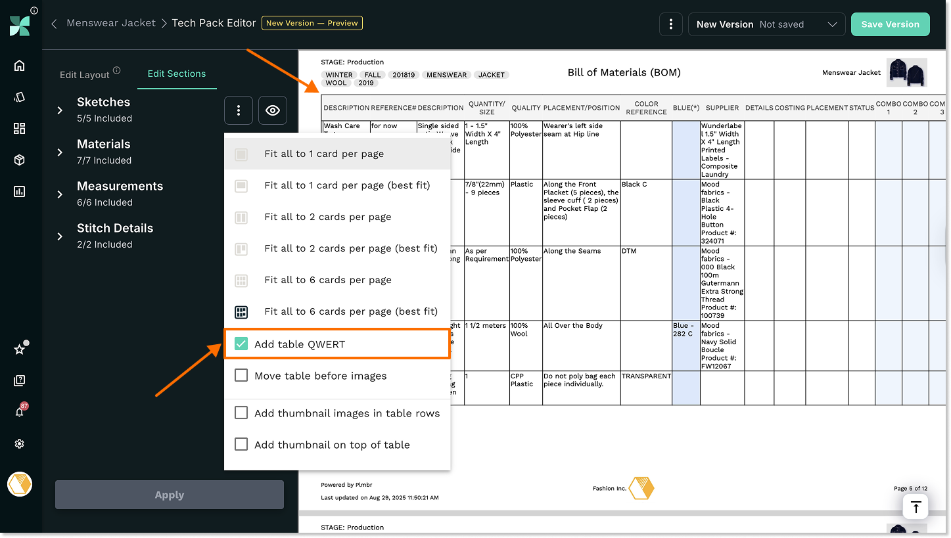
Task: Enable Add thumbnail images in table rows
Action: coord(241,413)
